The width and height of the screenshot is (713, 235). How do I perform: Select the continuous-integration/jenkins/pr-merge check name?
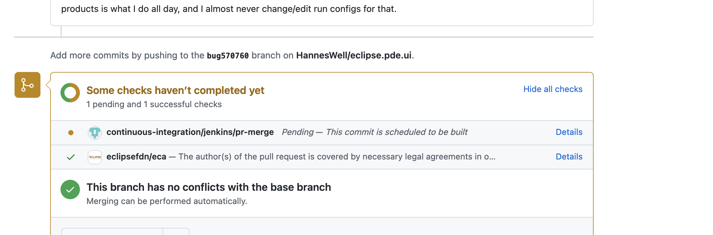pos(190,132)
